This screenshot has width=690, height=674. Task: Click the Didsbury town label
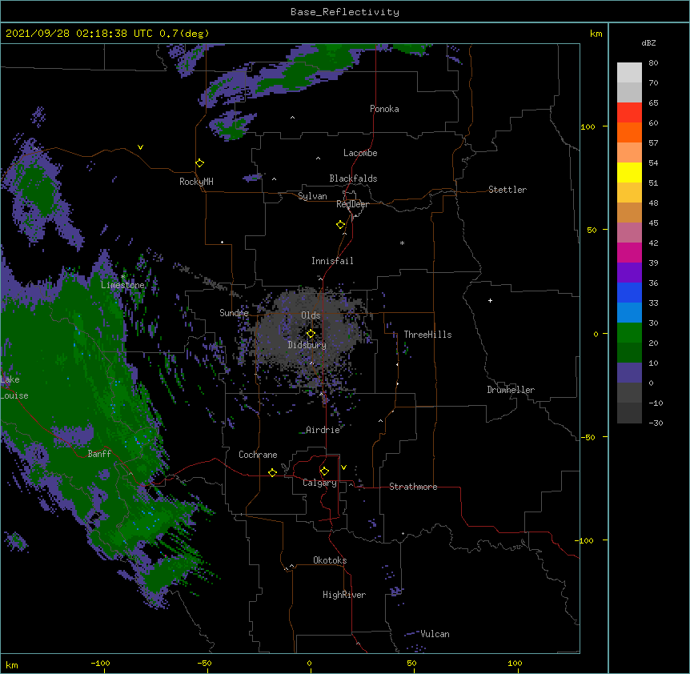(x=307, y=345)
